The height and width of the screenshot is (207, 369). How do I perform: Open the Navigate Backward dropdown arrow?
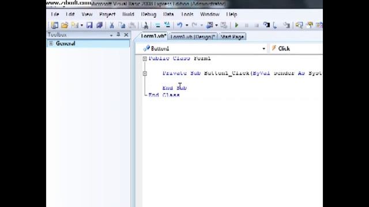(x=216, y=25)
